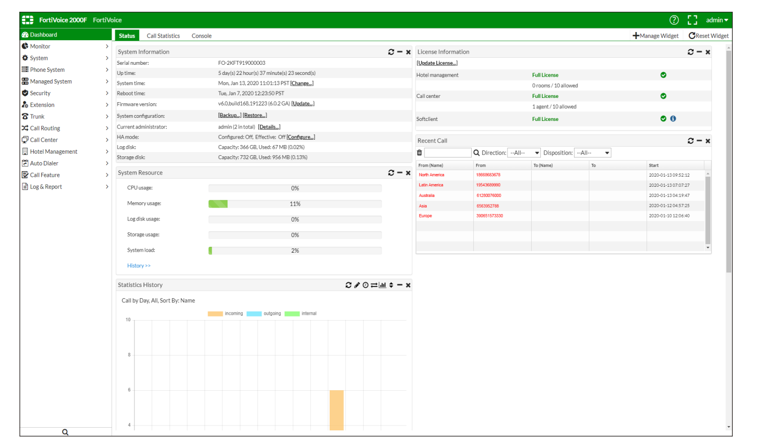Open the Disposition dropdown filter
The width and height of the screenshot is (759, 440).
[x=592, y=153]
